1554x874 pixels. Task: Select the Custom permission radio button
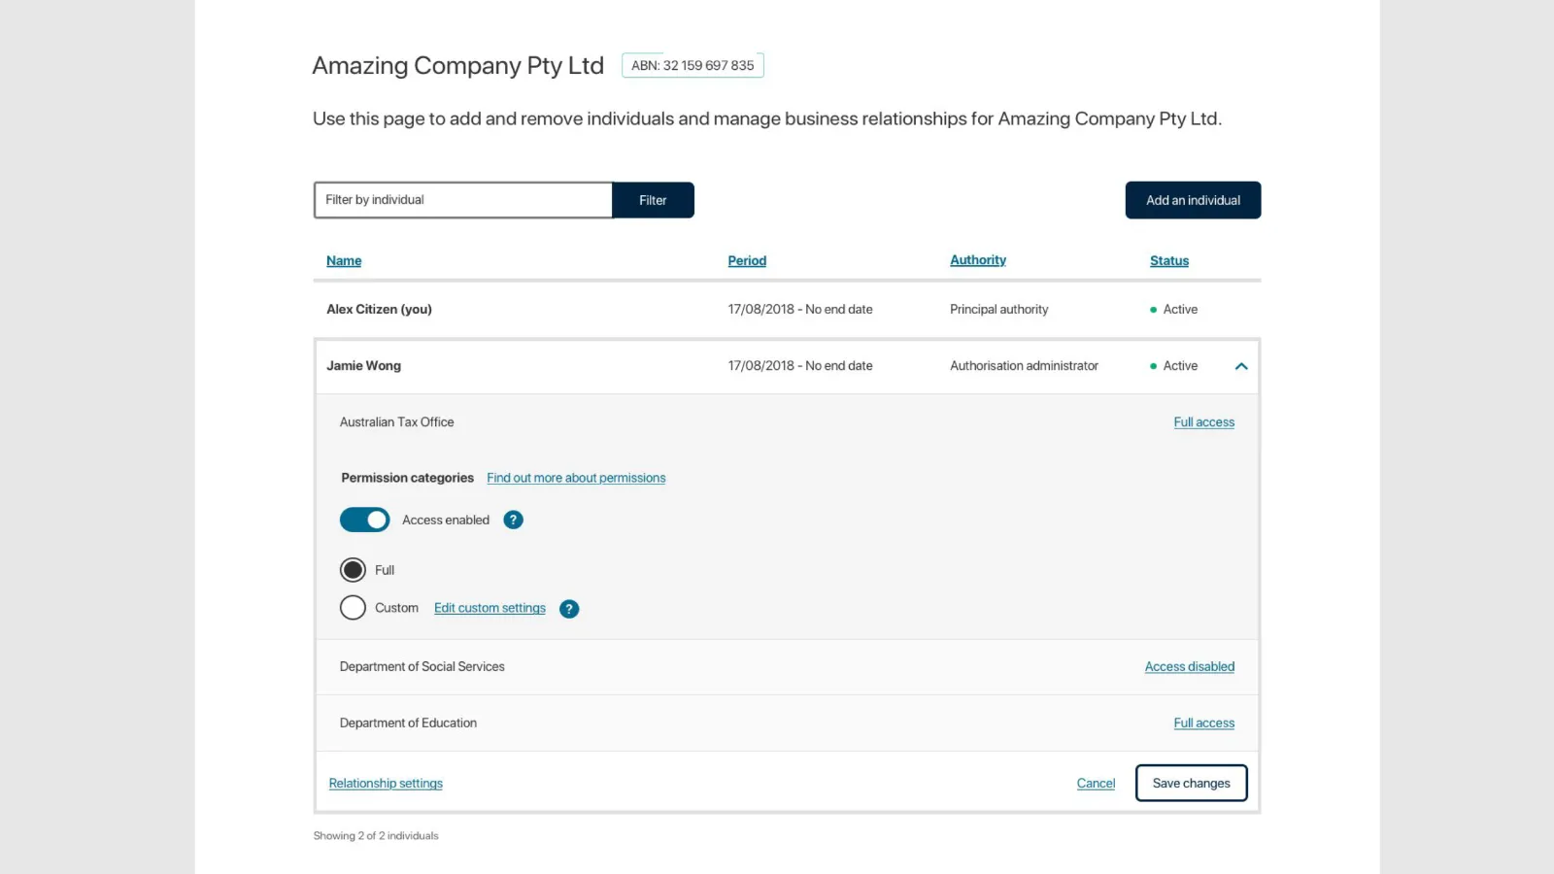353,608
